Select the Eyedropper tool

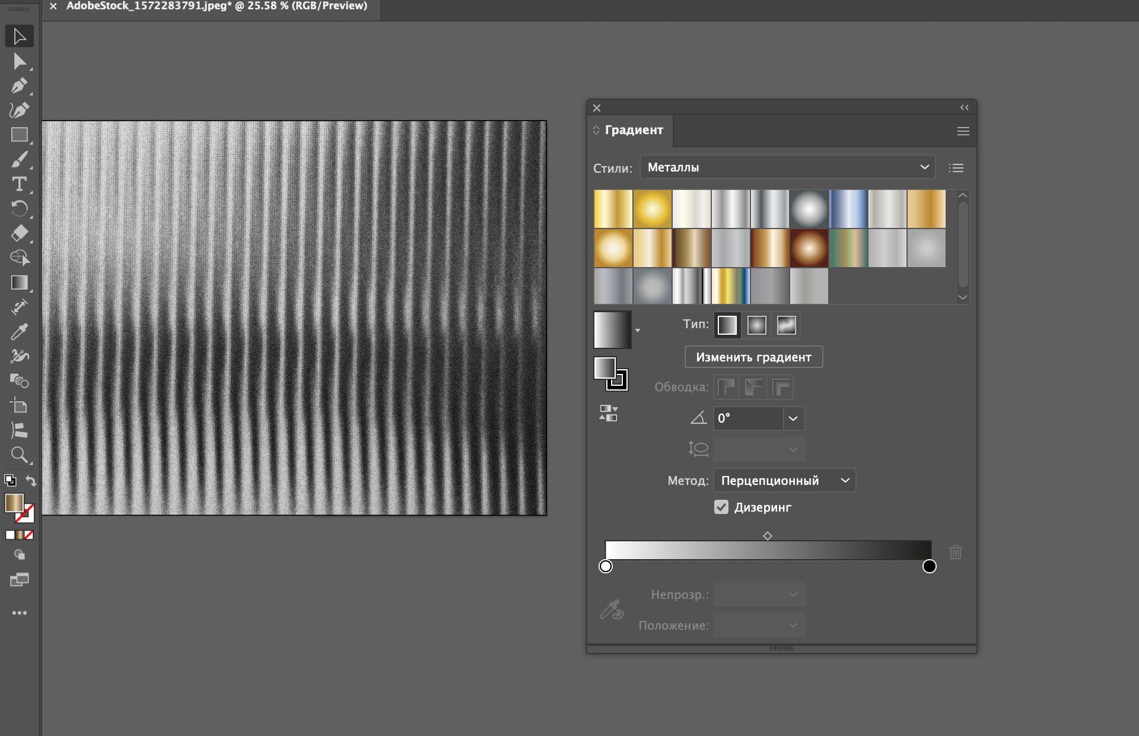pyautogui.click(x=19, y=332)
